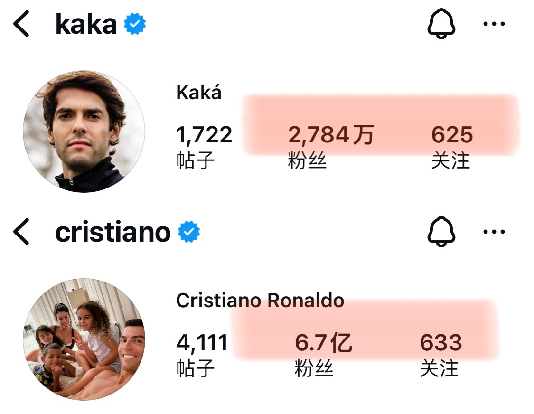Image resolution: width=534 pixels, height=414 pixels.
Task: Open Cristiano's 4,111 posts count
Action: click(202, 354)
